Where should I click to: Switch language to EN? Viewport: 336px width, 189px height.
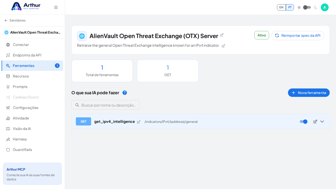(281, 7)
